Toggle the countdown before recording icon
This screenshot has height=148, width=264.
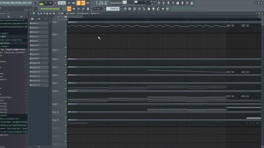[x=78, y=3]
